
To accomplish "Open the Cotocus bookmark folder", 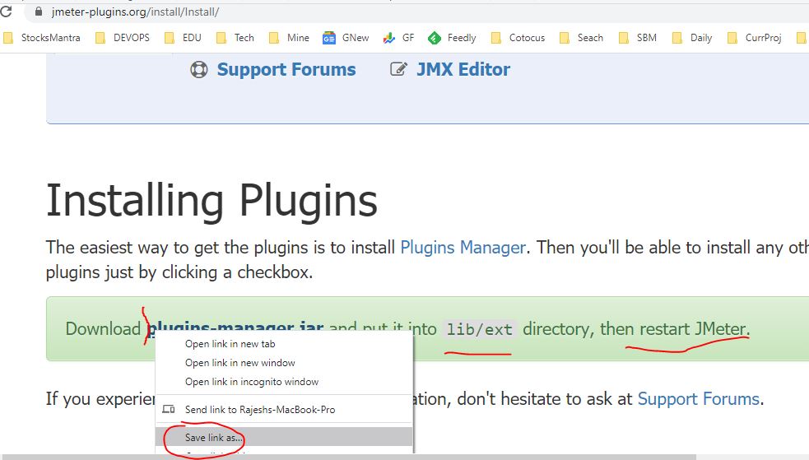I will 518,38.
